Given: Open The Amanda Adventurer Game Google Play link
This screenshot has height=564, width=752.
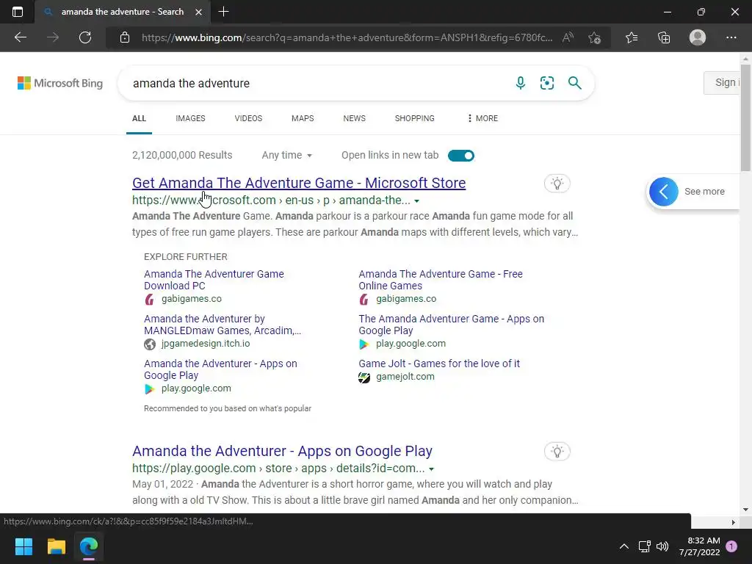Looking at the screenshot, I should 452,325.
